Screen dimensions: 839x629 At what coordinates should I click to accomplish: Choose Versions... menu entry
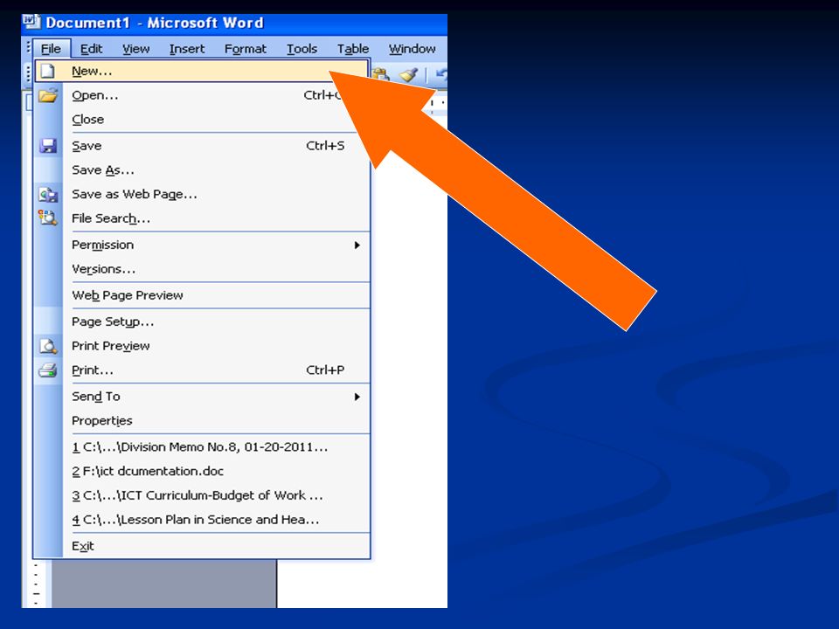click(202, 269)
